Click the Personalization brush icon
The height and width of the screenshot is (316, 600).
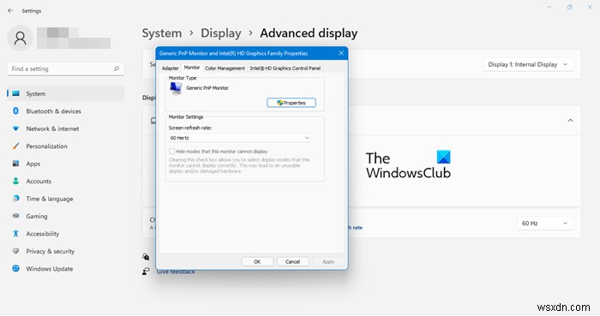15,146
